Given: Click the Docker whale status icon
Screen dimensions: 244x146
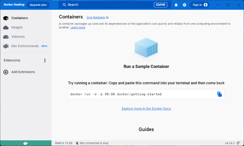Looking at the screenshot, I should pos(26,143).
